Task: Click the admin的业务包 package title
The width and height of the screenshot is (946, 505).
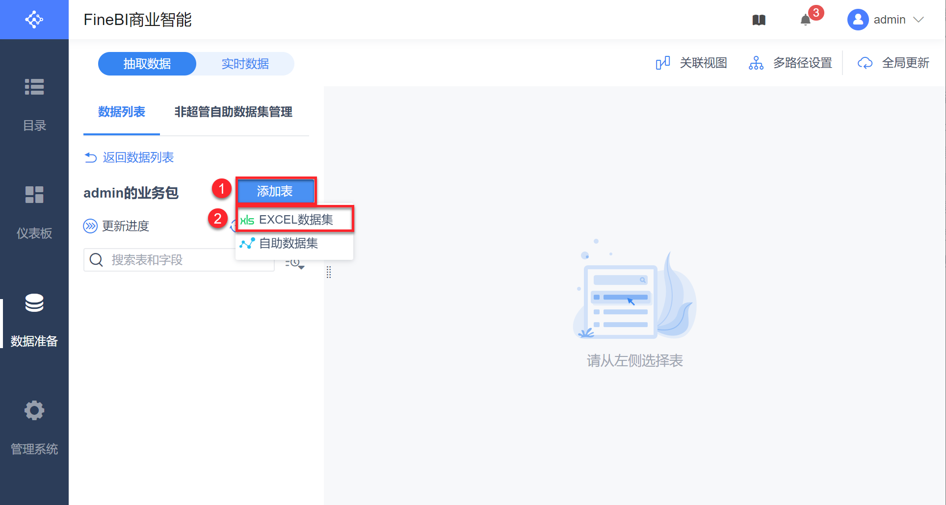Action: (x=131, y=193)
